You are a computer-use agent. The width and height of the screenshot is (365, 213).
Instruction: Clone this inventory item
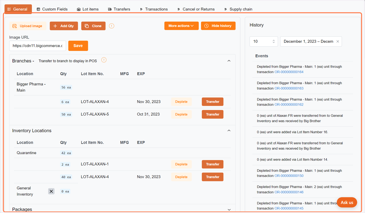pos(93,26)
